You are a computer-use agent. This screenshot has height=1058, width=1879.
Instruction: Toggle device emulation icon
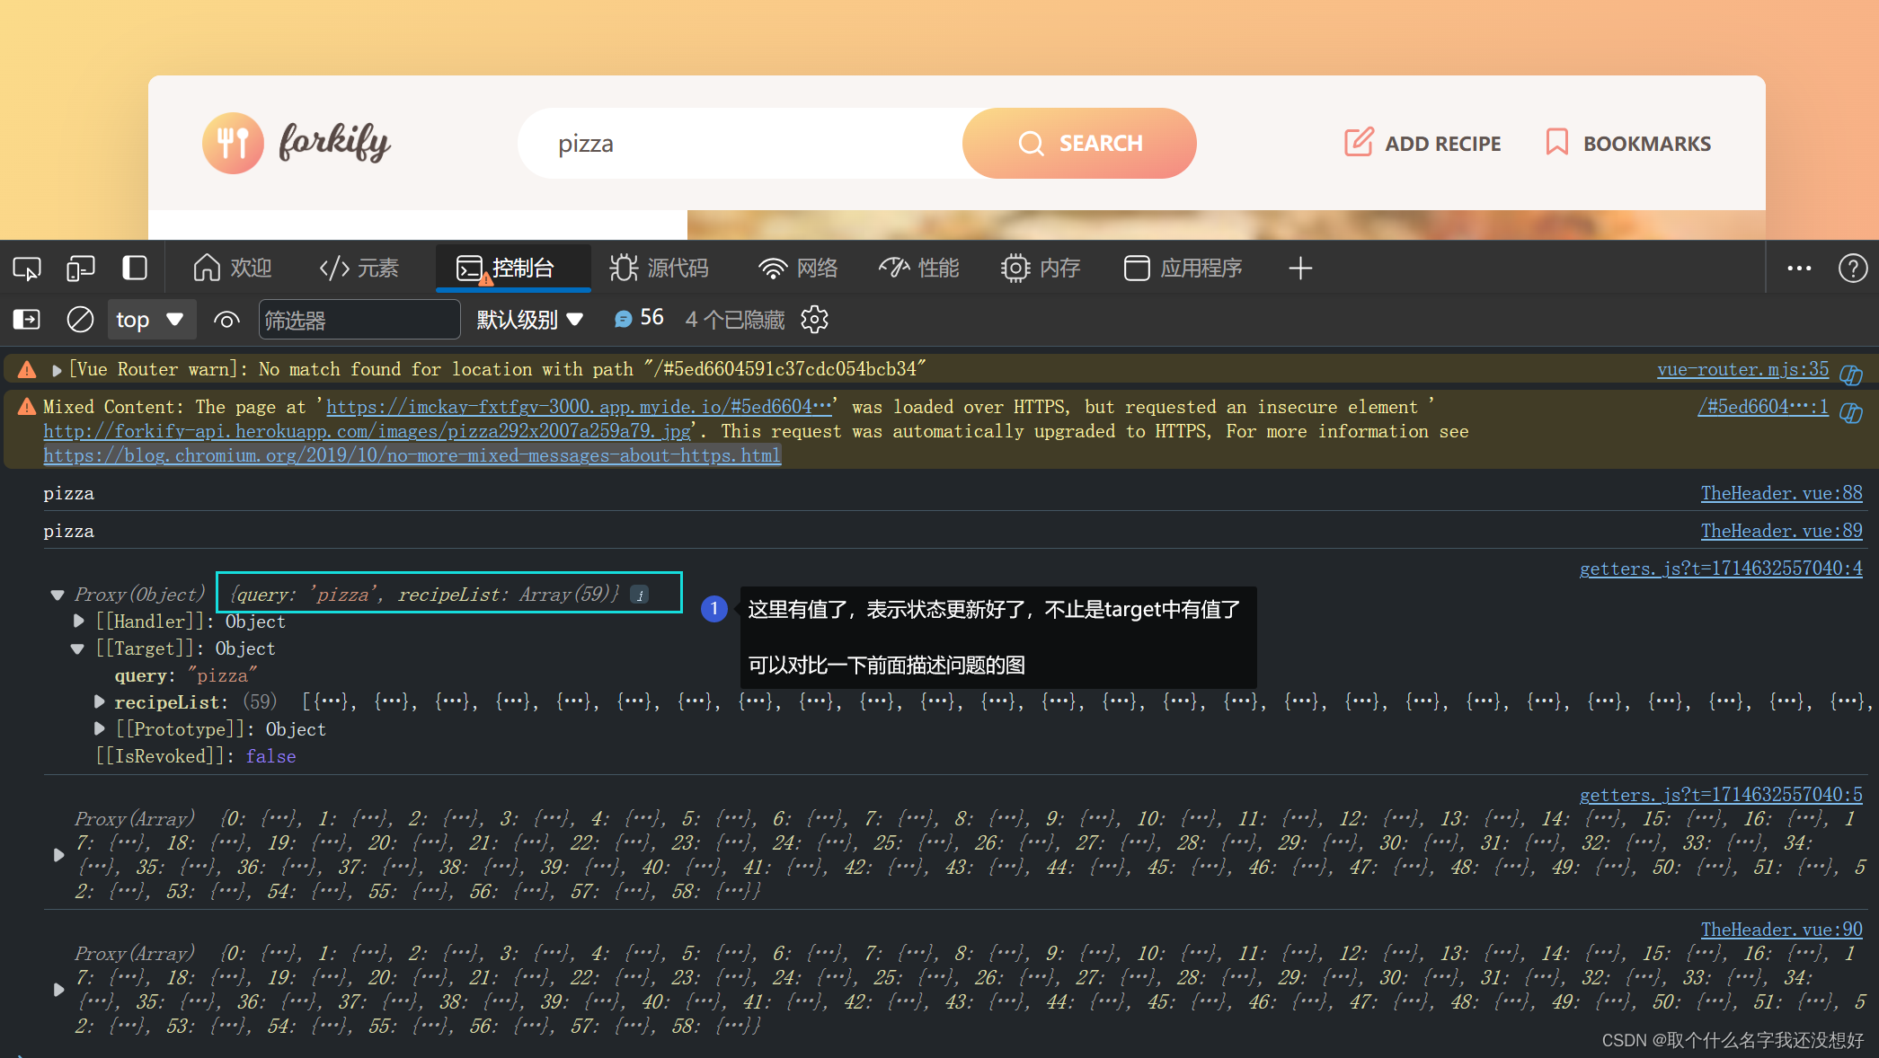(x=81, y=268)
